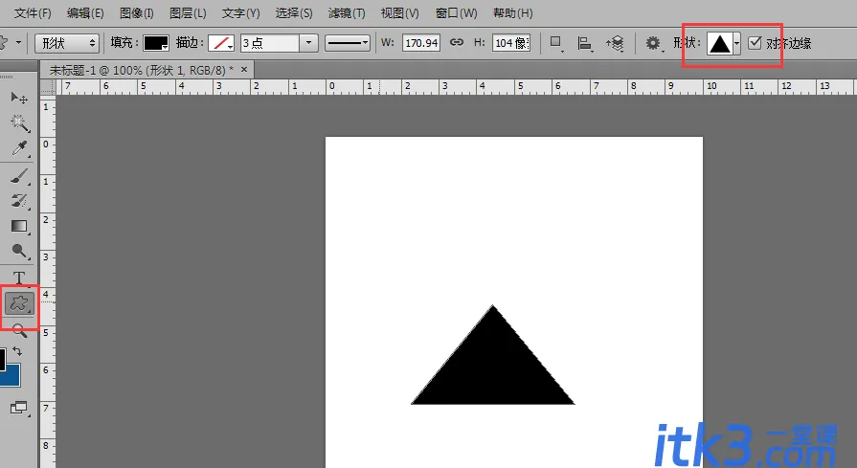The width and height of the screenshot is (857, 468).
Task: Open the 编辑(E) menu
Action: (85, 13)
